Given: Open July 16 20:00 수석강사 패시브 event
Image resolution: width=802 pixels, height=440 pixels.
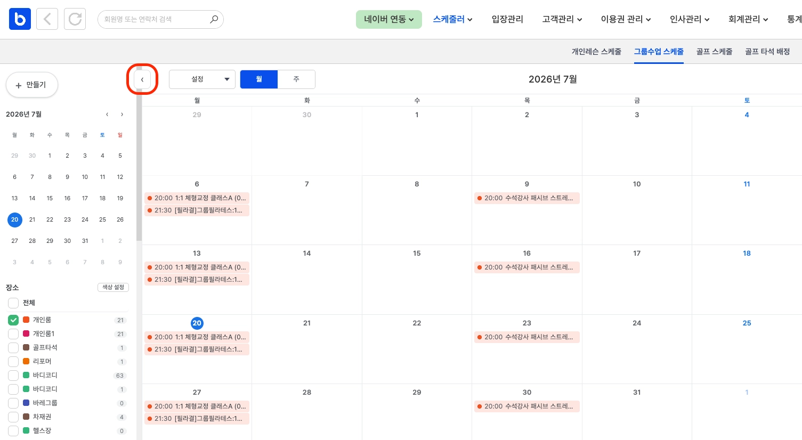Looking at the screenshot, I should [x=526, y=267].
